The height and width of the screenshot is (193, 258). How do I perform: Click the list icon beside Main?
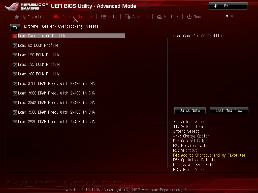(104, 17)
